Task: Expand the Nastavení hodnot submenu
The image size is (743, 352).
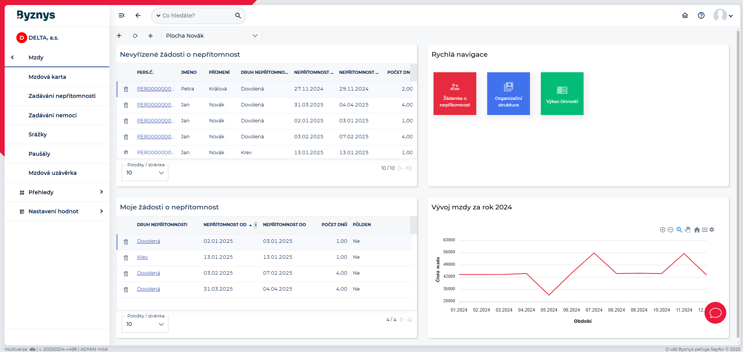Action: pyautogui.click(x=101, y=211)
